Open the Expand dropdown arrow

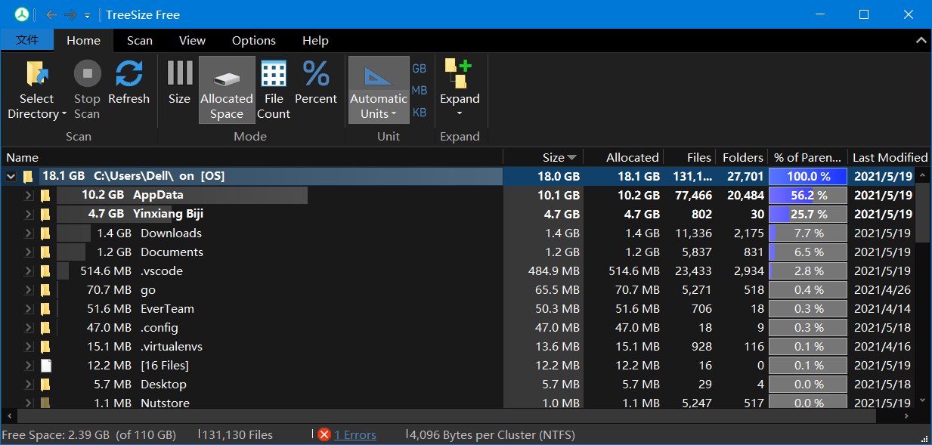coord(460,114)
